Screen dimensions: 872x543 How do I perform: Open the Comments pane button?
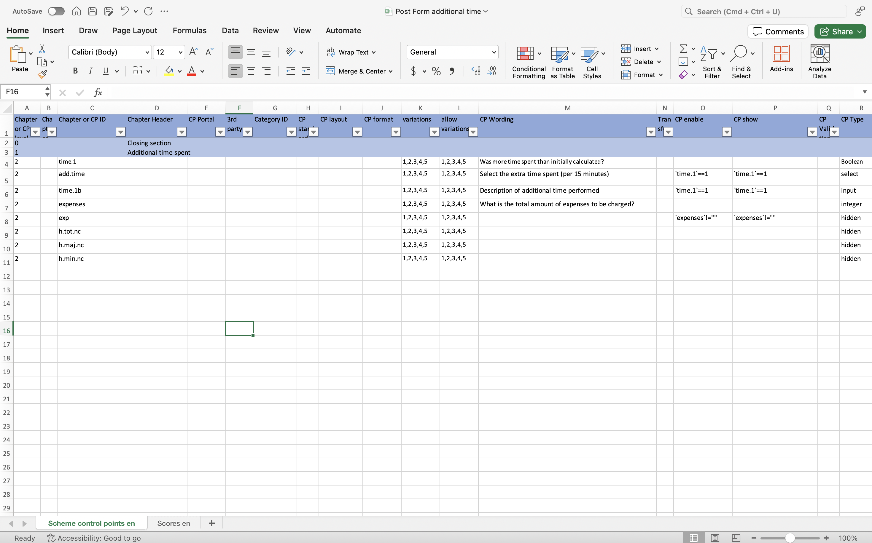(777, 32)
